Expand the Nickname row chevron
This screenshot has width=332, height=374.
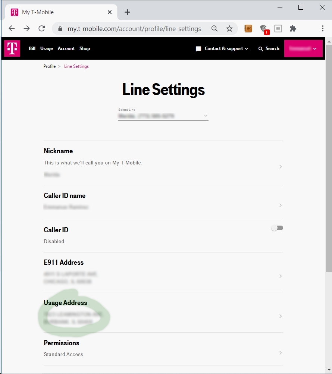click(281, 167)
